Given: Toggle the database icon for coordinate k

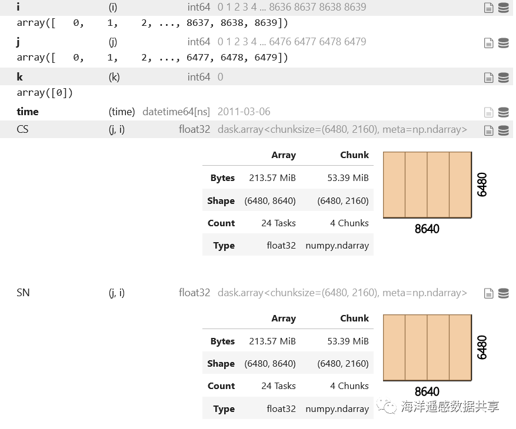Looking at the screenshot, I should (503, 78).
